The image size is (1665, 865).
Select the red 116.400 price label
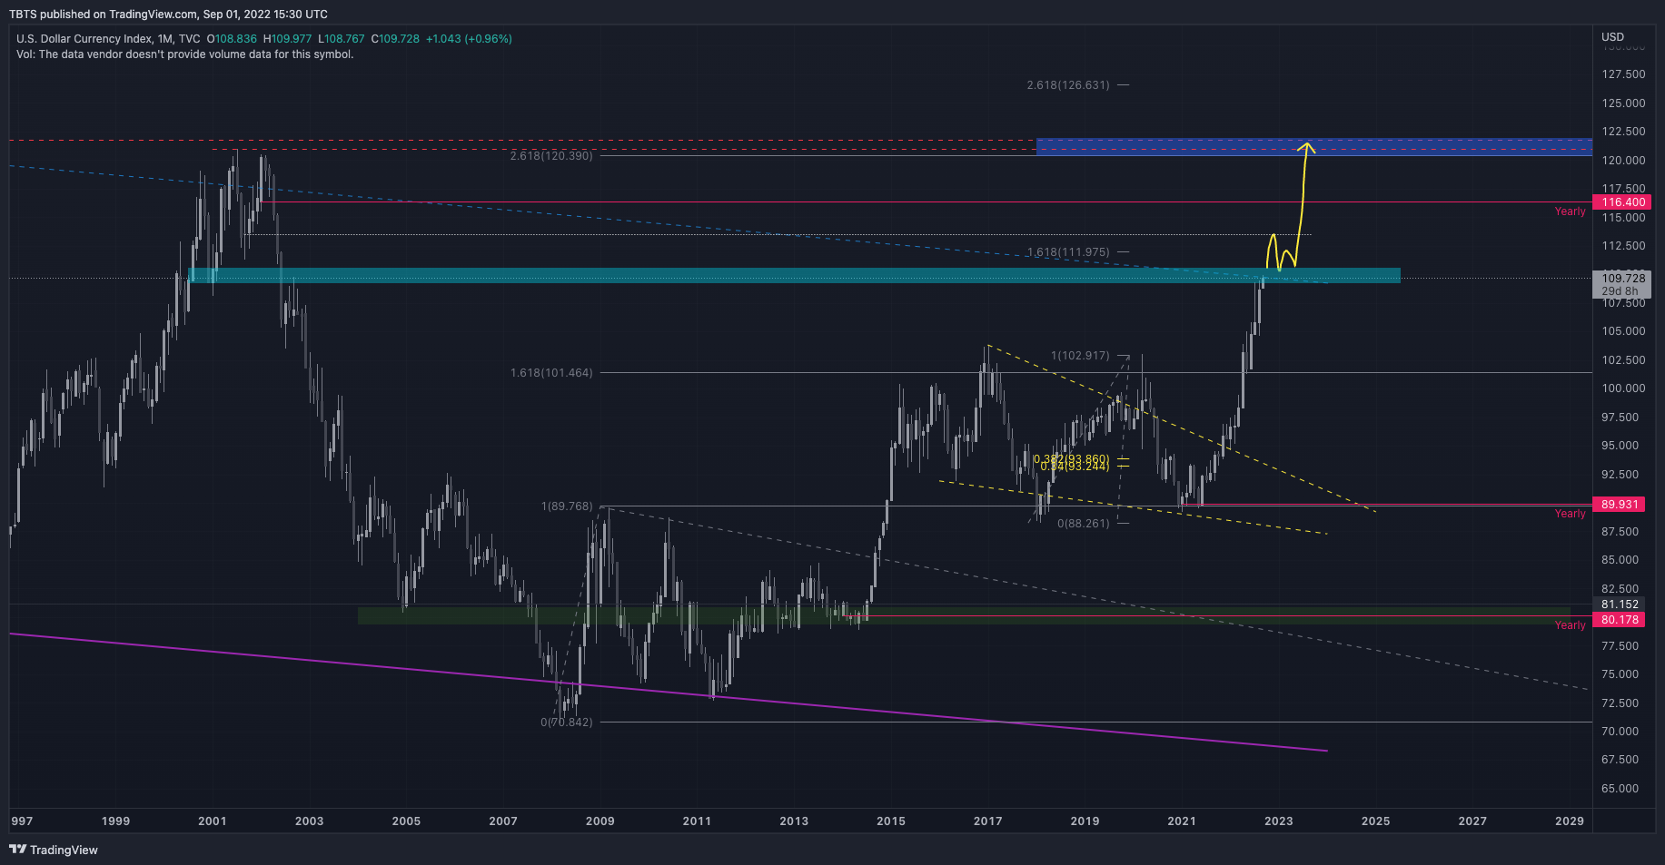[x=1622, y=202]
